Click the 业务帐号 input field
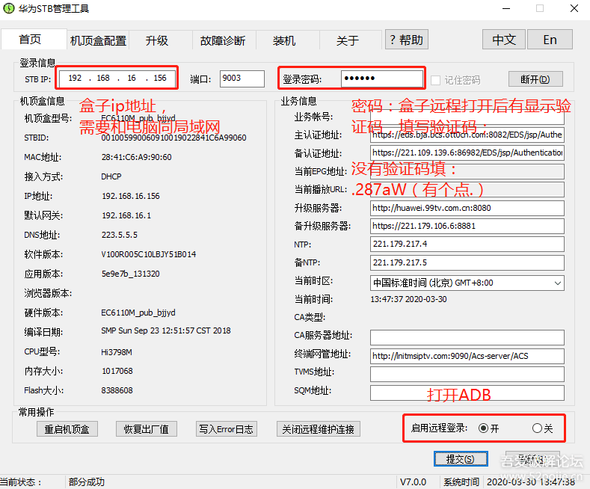 tap(467, 117)
